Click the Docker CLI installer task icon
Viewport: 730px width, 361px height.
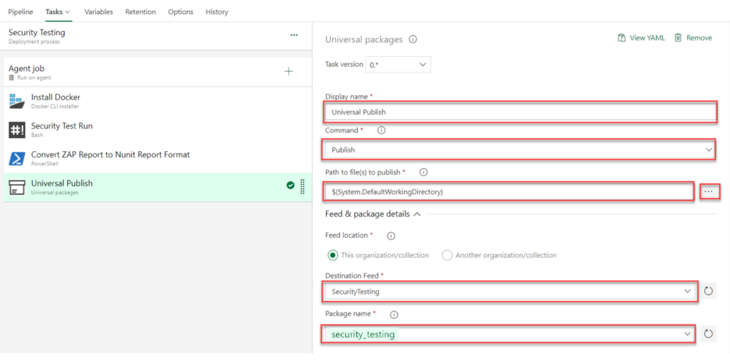[x=17, y=101]
